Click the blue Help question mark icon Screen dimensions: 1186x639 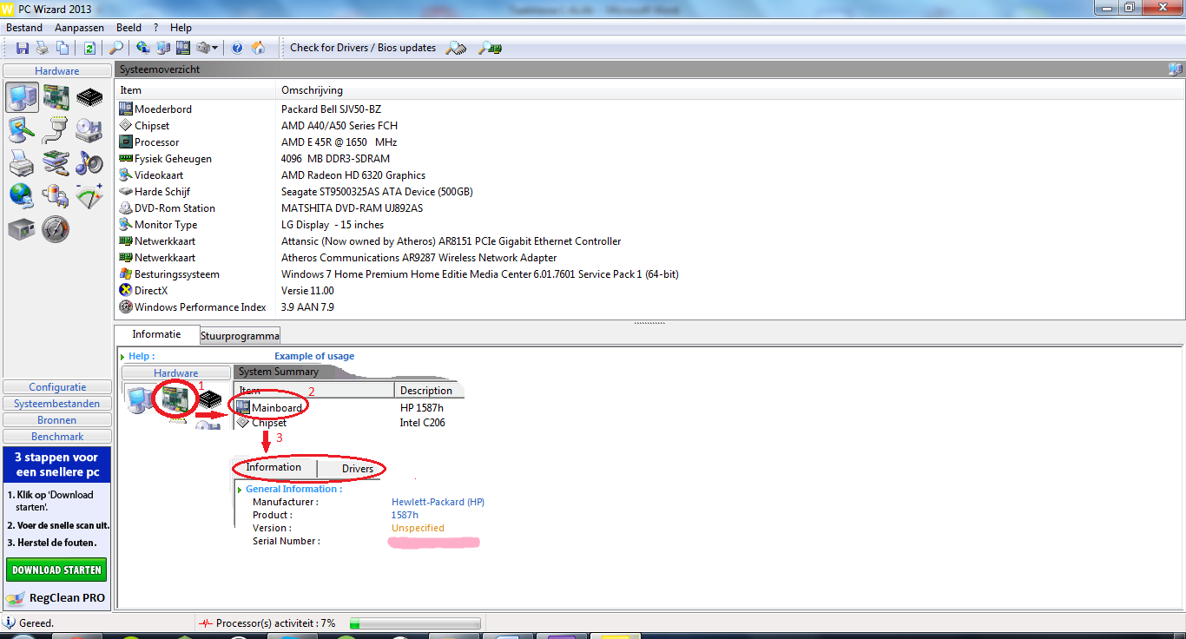237,48
